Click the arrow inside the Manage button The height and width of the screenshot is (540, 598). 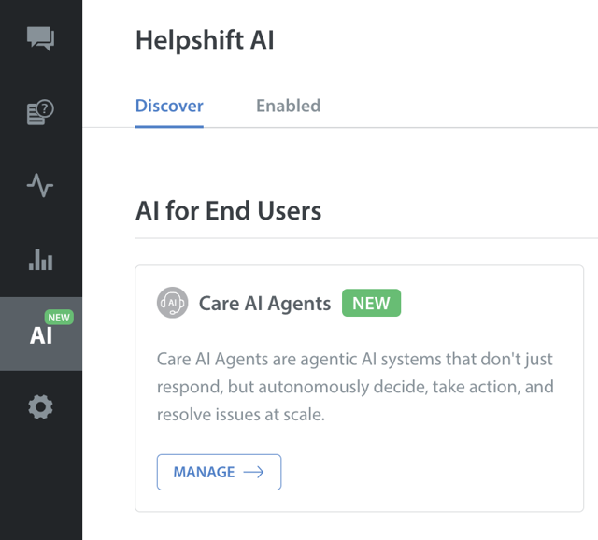click(x=253, y=472)
